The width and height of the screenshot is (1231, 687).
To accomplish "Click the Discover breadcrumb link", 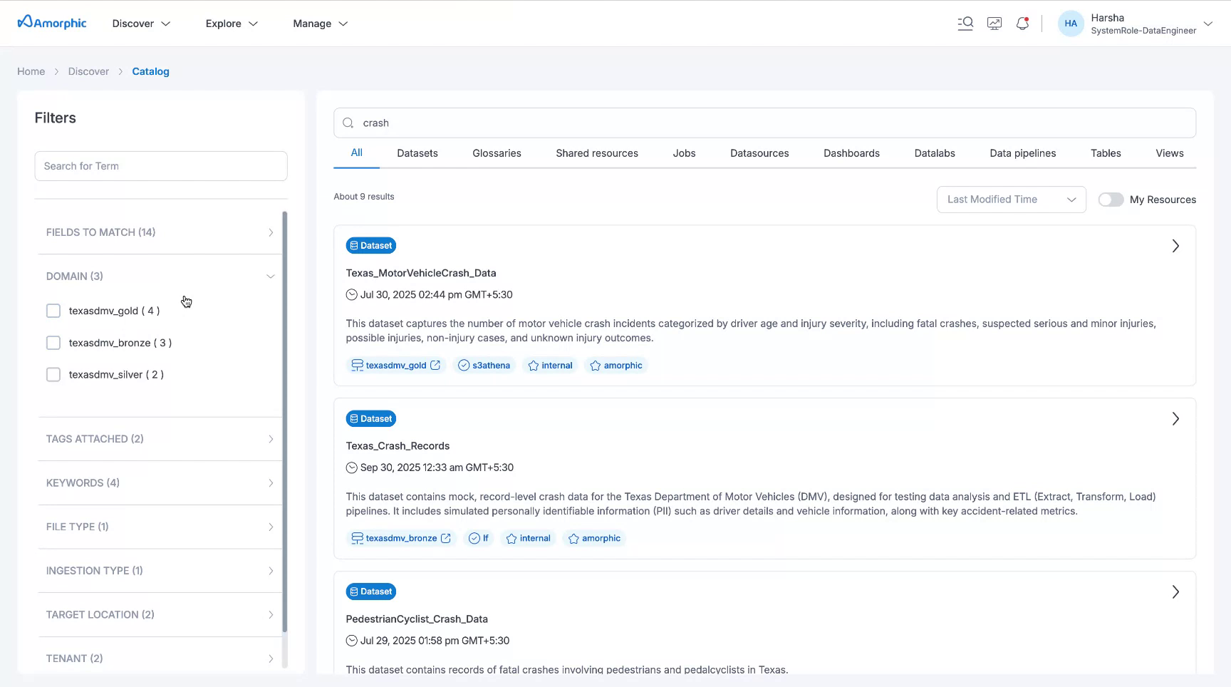I will [88, 71].
